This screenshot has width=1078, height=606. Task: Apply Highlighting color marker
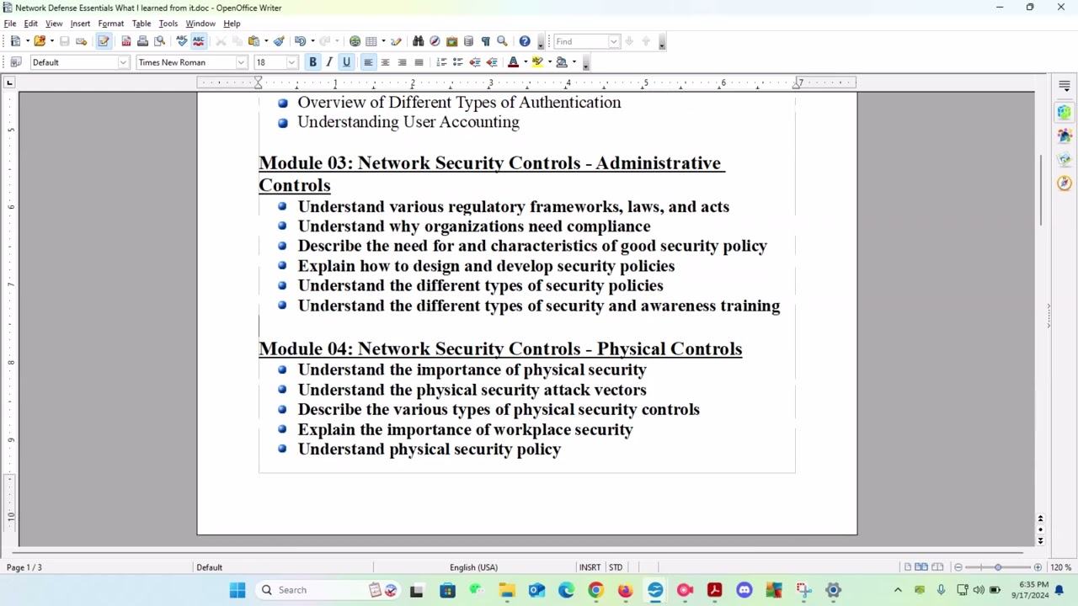click(537, 62)
